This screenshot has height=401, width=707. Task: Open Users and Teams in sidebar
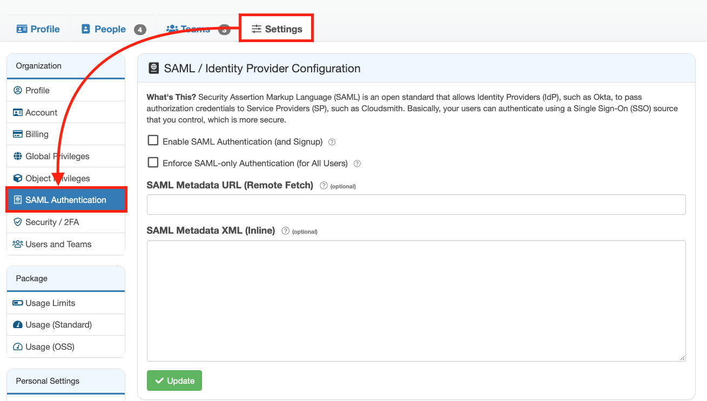(66, 244)
